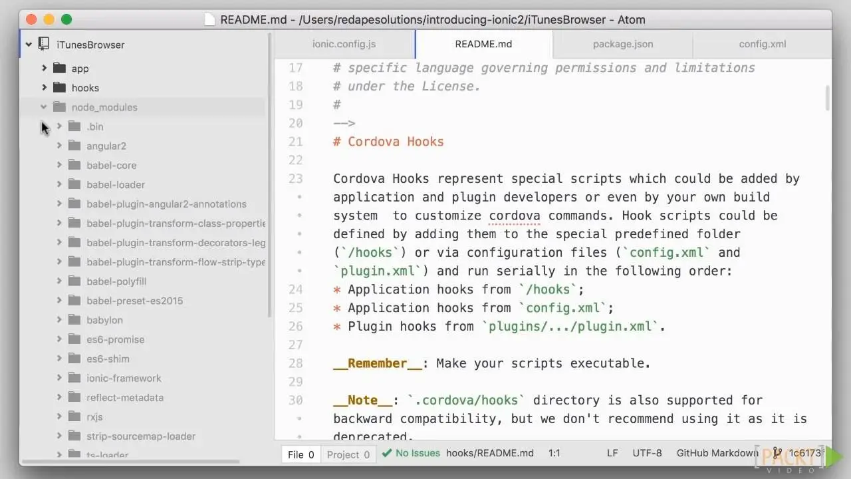Click '`plugins/.../plugin.xml`' text on line 26
This screenshot has height=479, width=851.
pyautogui.click(x=570, y=326)
